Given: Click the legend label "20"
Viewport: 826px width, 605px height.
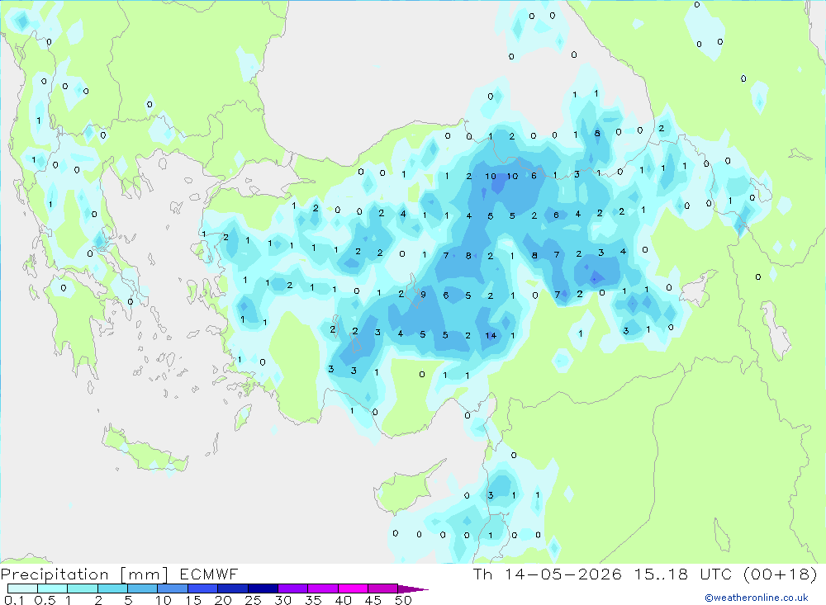Looking at the screenshot, I should (223, 600).
